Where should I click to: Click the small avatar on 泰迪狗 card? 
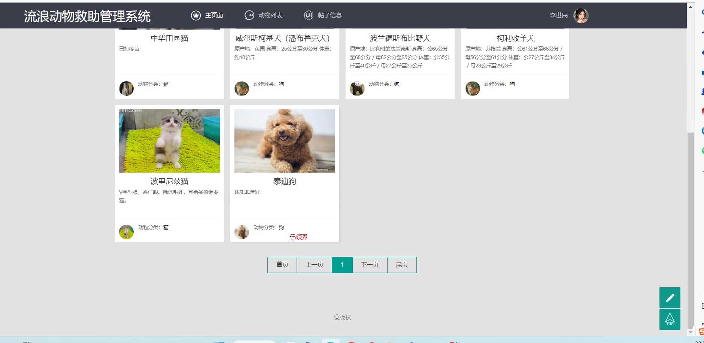[242, 232]
